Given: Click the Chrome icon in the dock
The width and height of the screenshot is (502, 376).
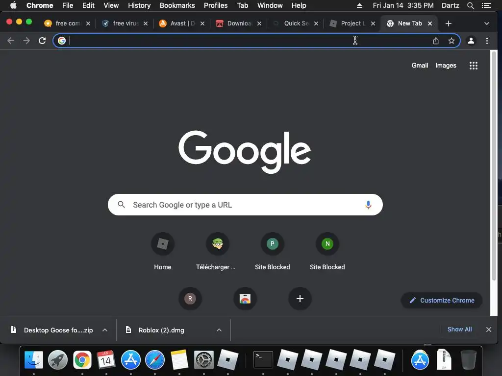Looking at the screenshot, I should coord(82,360).
